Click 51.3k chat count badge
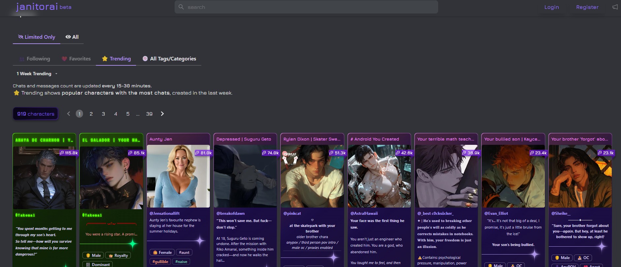 click(337, 153)
